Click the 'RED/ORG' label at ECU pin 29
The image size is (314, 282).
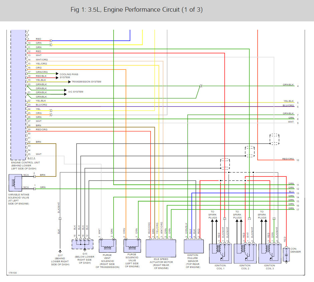(41, 129)
